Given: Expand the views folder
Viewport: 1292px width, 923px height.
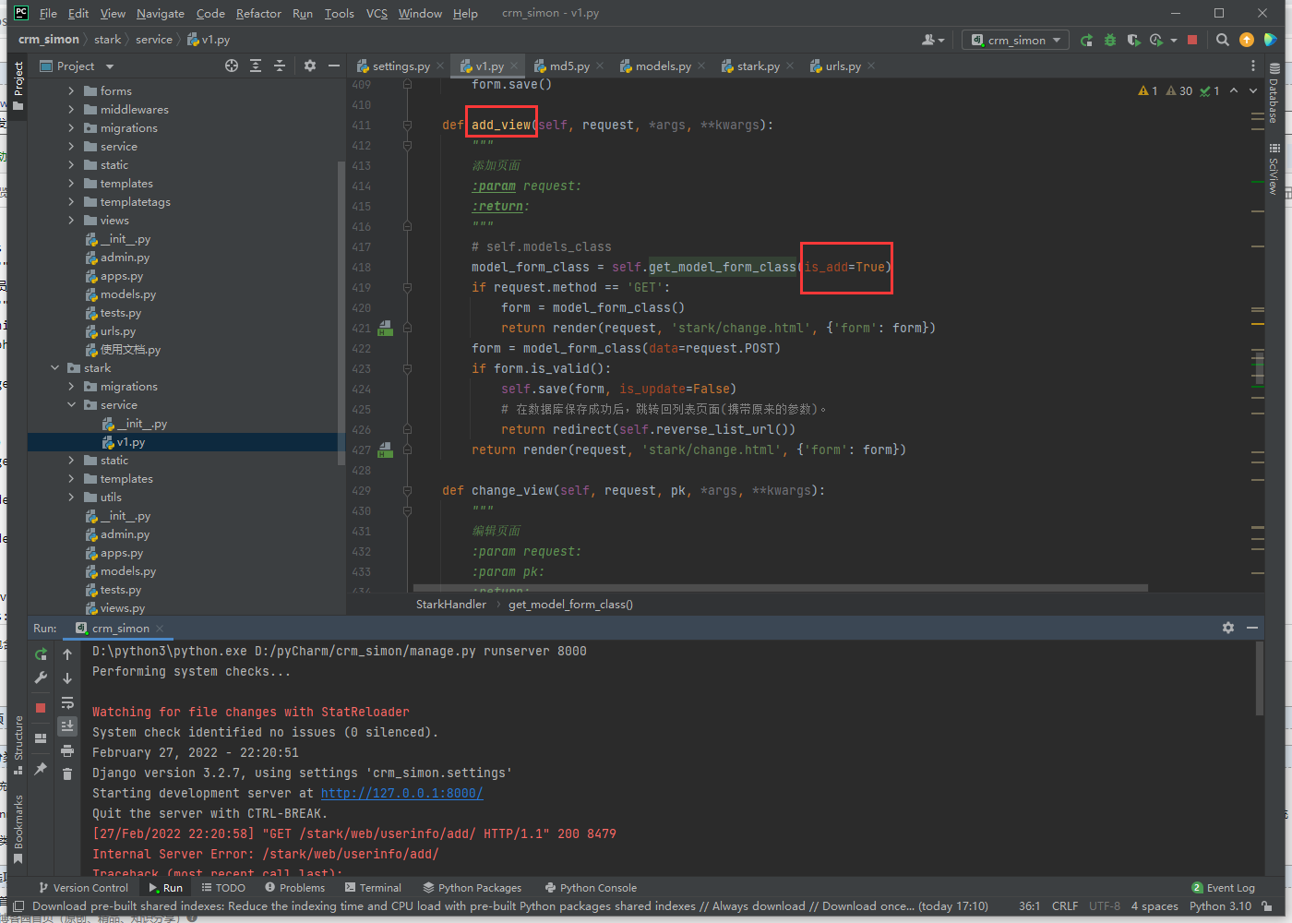Looking at the screenshot, I should pyautogui.click(x=71, y=220).
